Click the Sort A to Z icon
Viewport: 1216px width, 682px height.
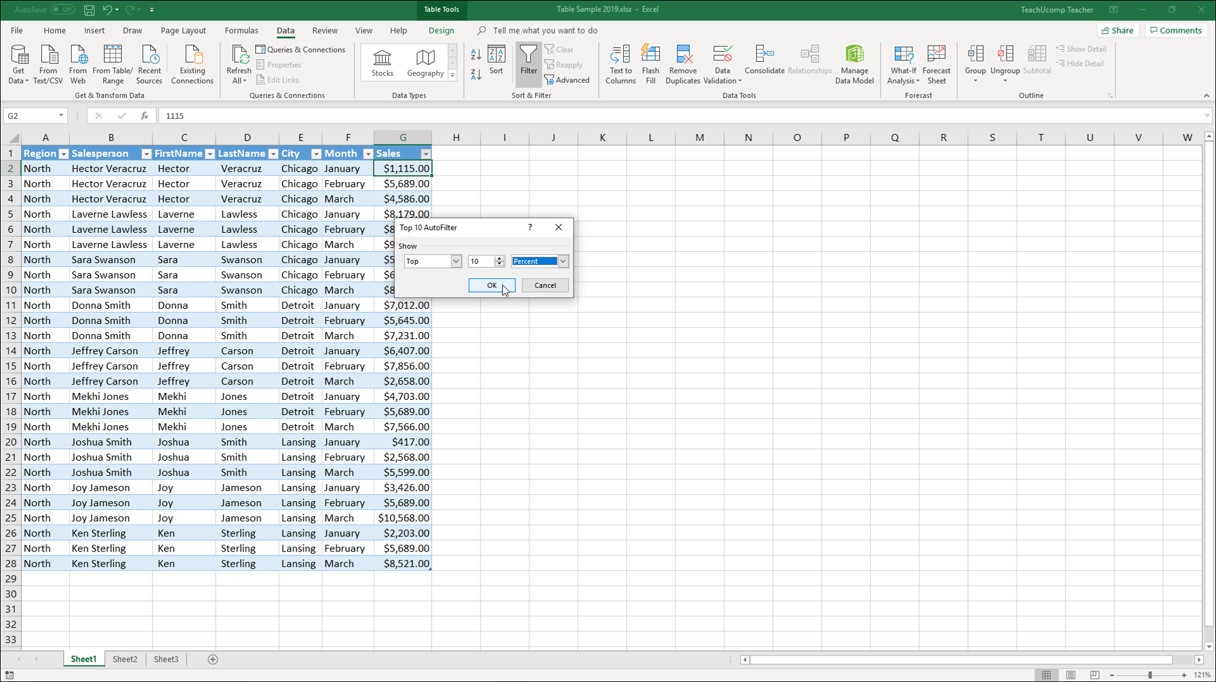[476, 54]
